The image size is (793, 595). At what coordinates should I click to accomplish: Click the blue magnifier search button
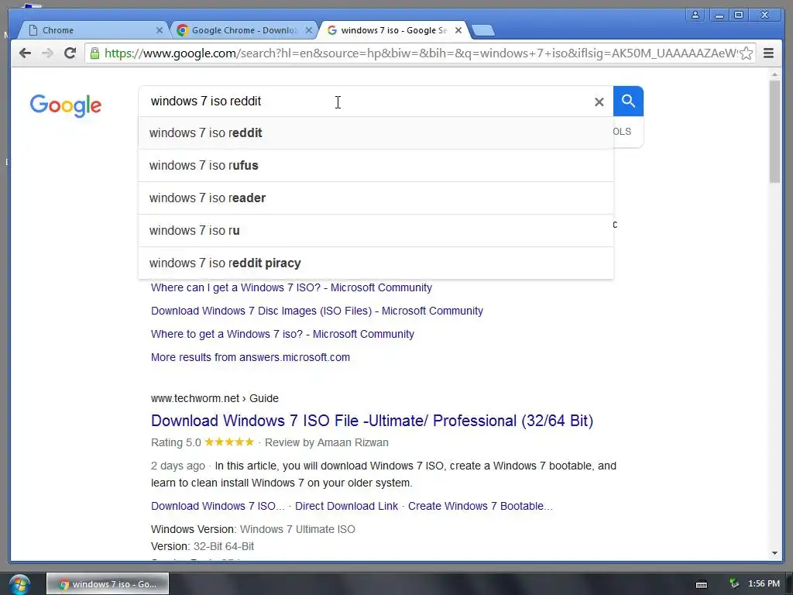(x=628, y=101)
